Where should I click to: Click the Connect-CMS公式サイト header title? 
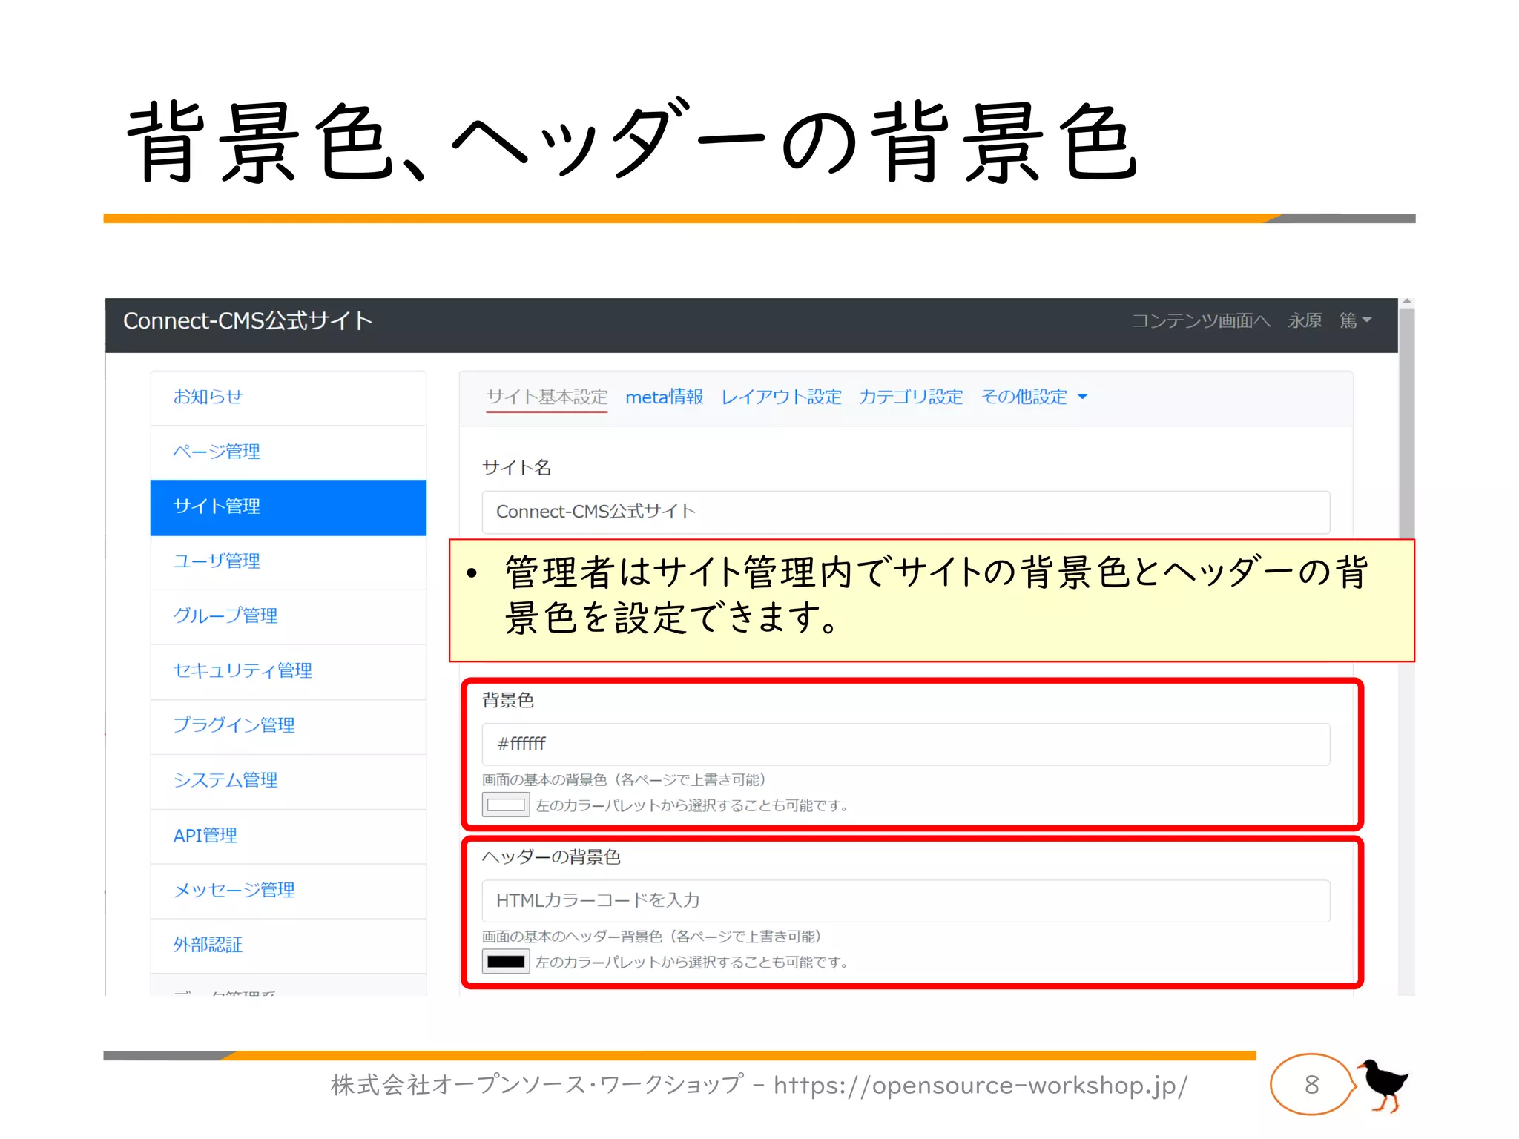tap(248, 321)
